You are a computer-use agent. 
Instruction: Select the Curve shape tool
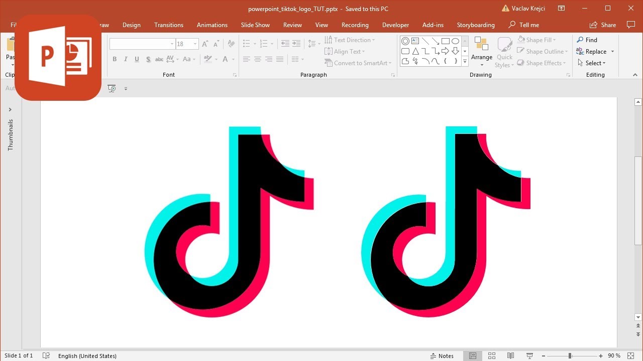(x=436, y=61)
